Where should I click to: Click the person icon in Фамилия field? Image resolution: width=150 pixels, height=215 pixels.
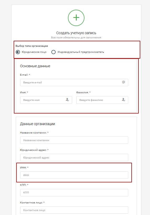124,100
